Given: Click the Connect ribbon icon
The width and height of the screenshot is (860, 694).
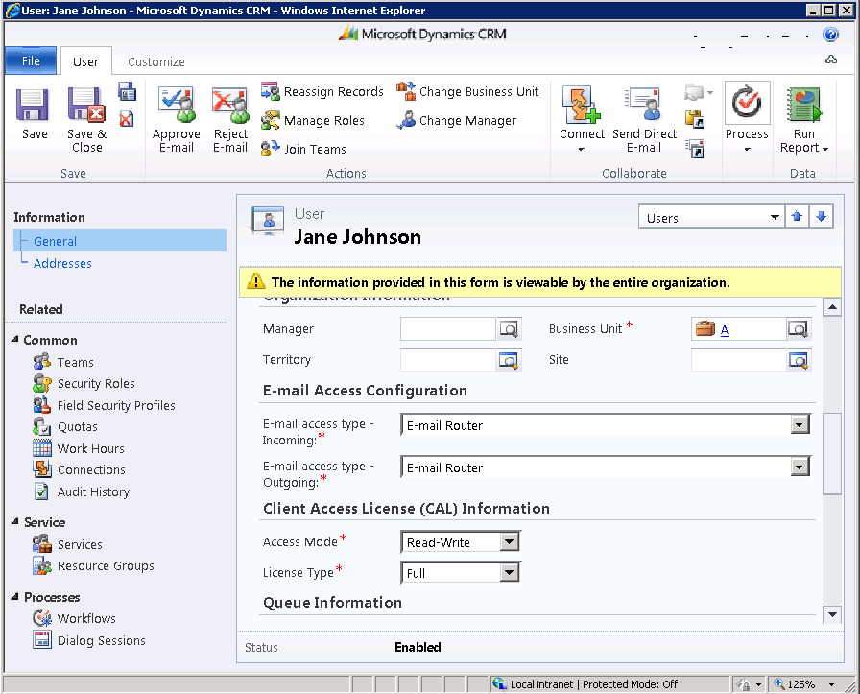Looking at the screenshot, I should point(582,105).
